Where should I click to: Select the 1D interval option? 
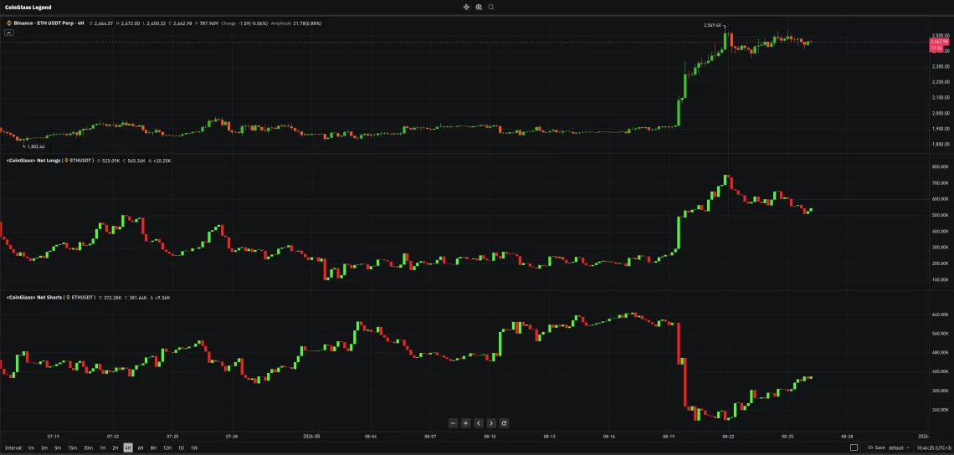click(x=181, y=447)
